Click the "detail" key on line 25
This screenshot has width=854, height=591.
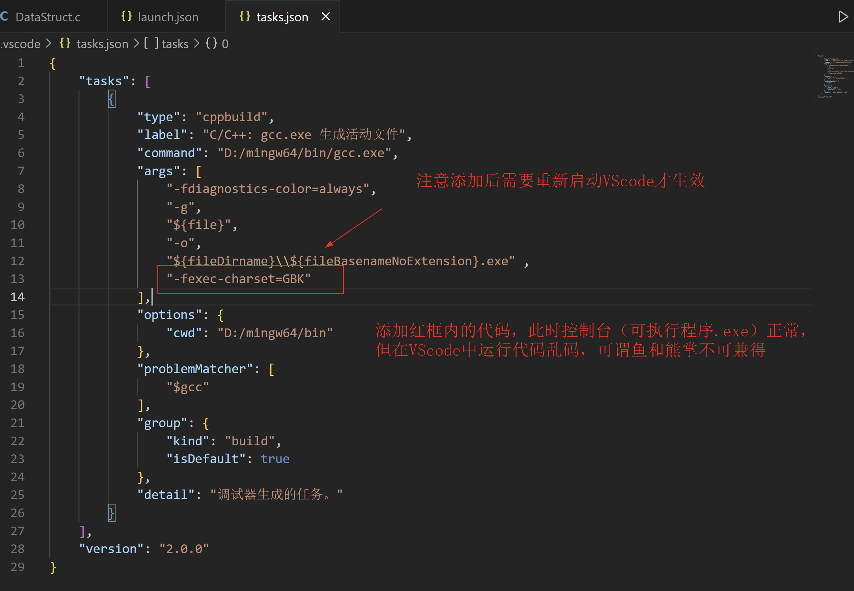coord(166,495)
